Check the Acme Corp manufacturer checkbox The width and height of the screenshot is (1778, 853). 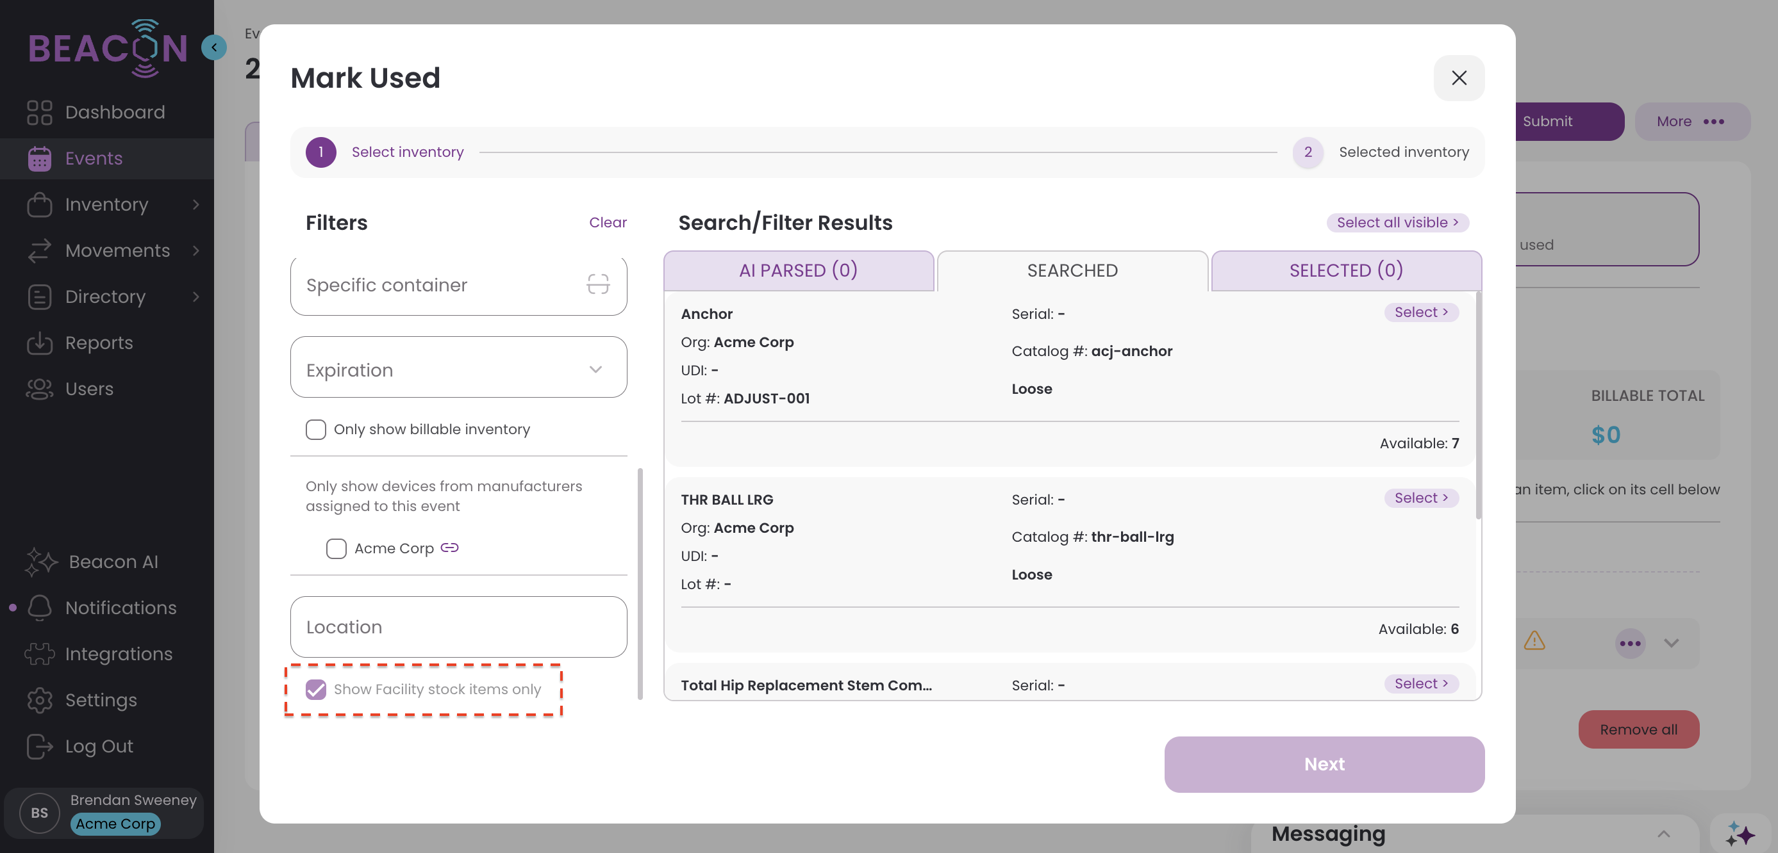pyautogui.click(x=336, y=548)
